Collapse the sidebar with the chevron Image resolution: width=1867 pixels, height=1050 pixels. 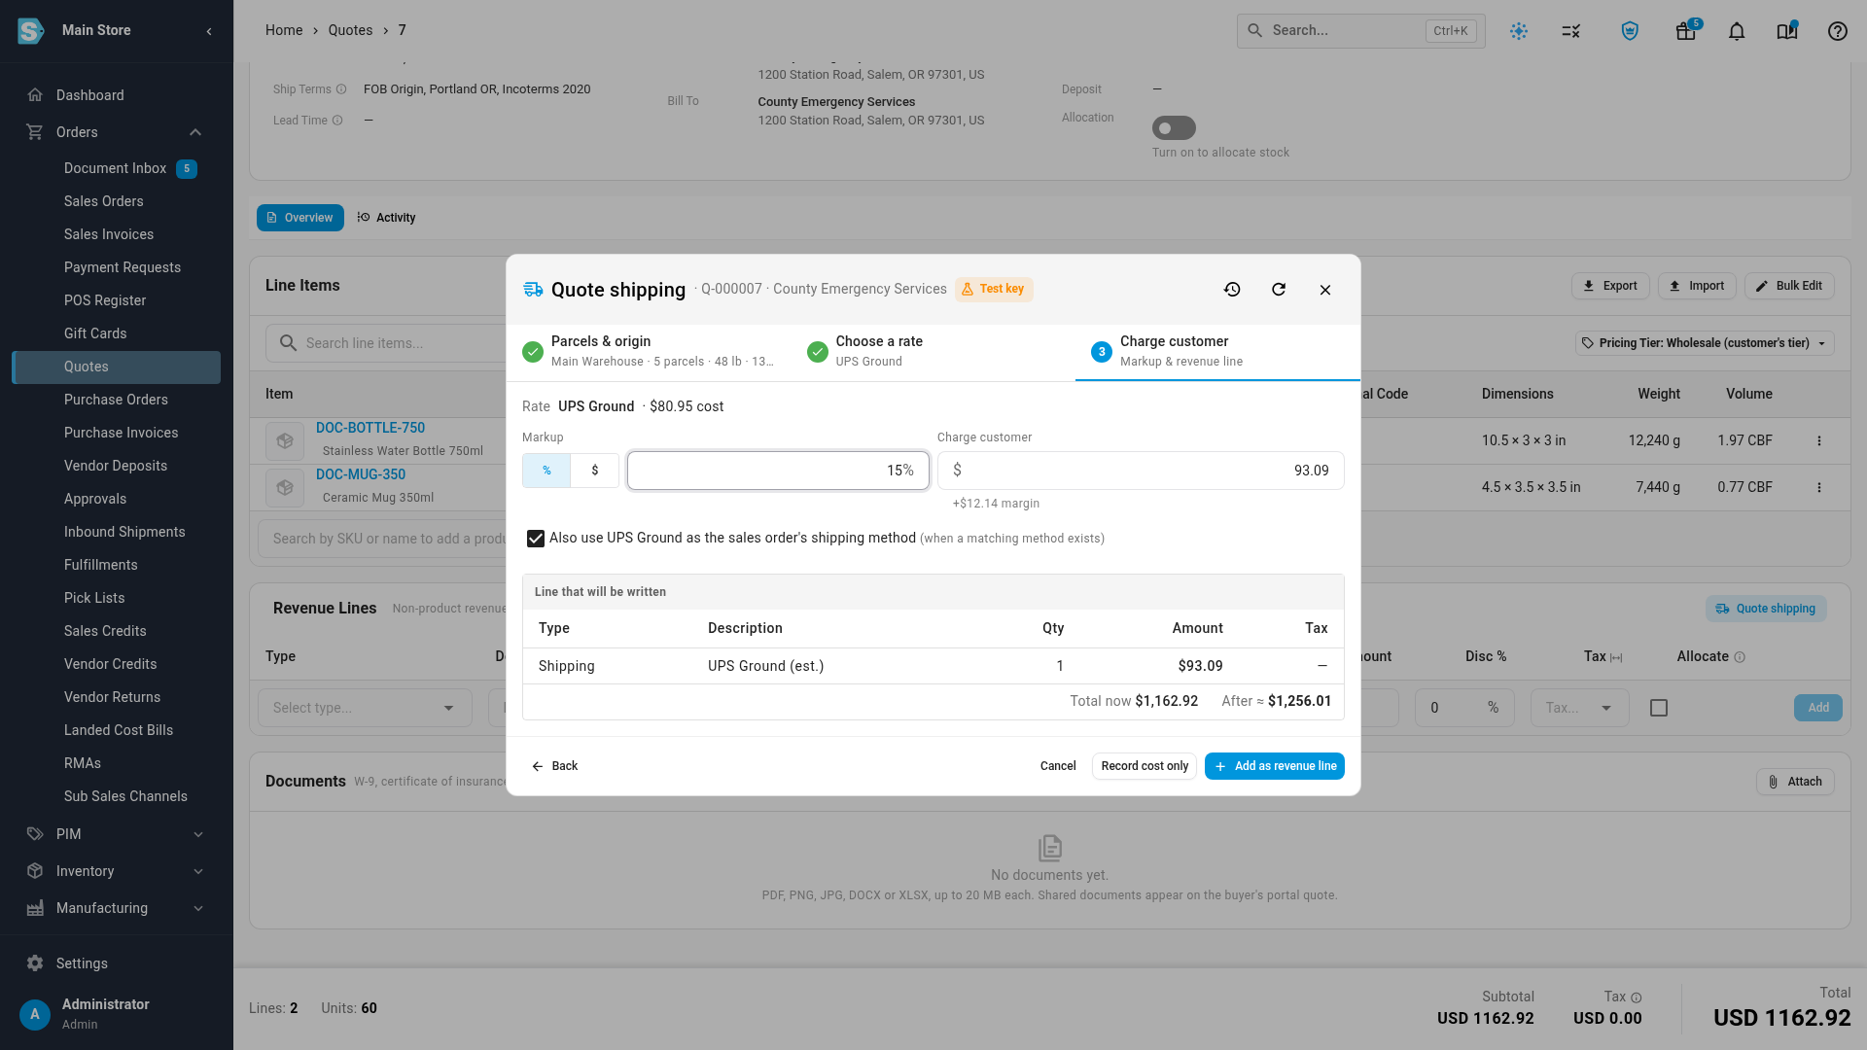[x=209, y=31]
